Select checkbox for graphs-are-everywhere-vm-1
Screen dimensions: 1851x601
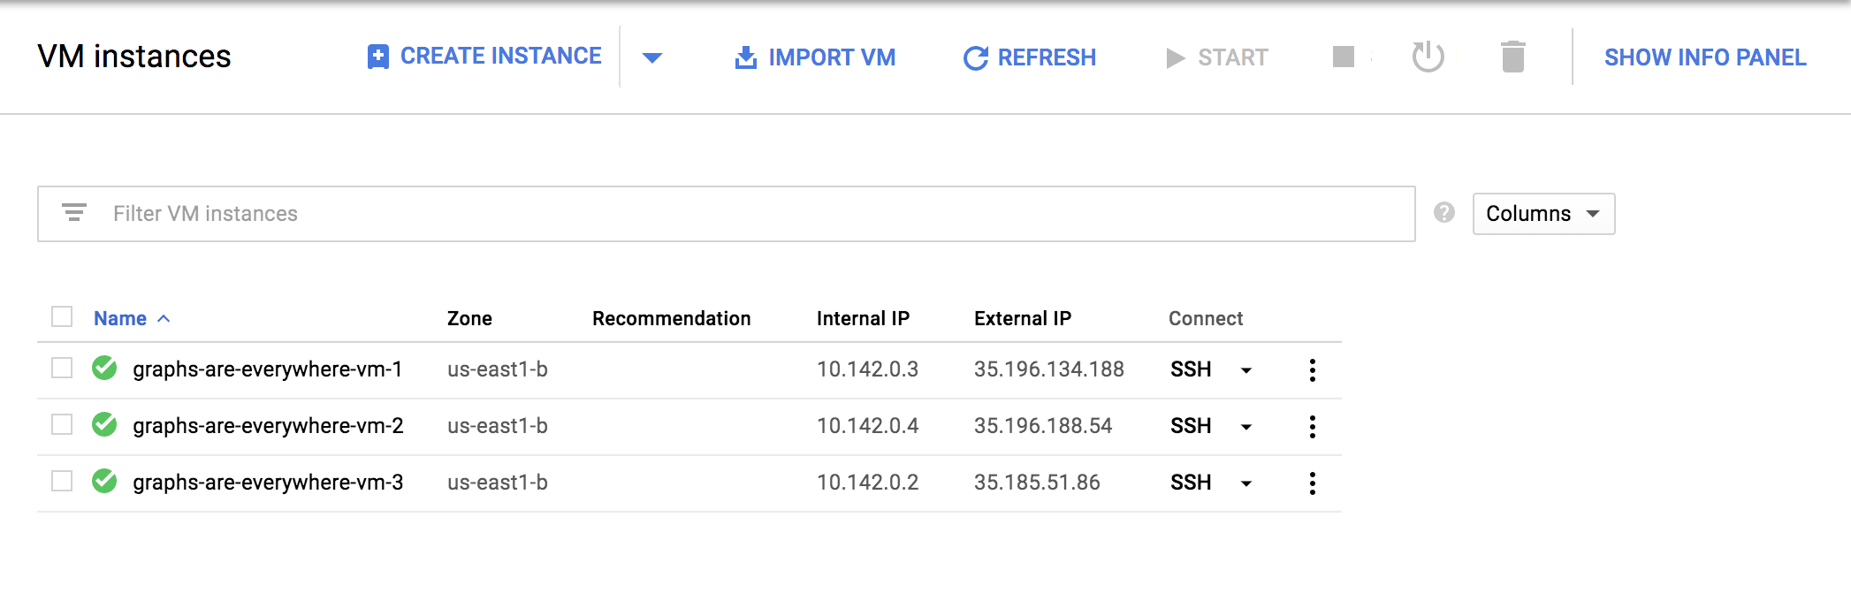(x=62, y=368)
